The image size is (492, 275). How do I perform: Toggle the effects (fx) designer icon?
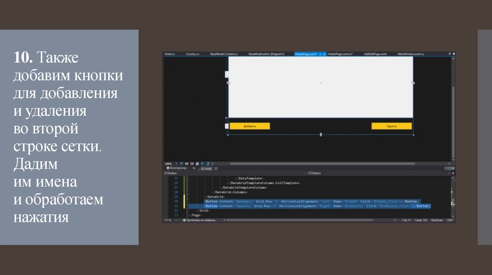181,164
